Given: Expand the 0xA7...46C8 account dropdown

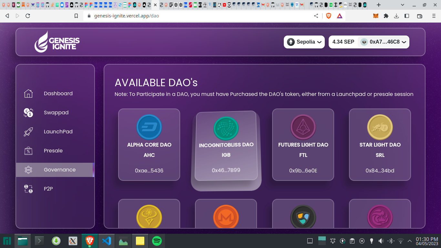Looking at the screenshot, I should pos(384,42).
